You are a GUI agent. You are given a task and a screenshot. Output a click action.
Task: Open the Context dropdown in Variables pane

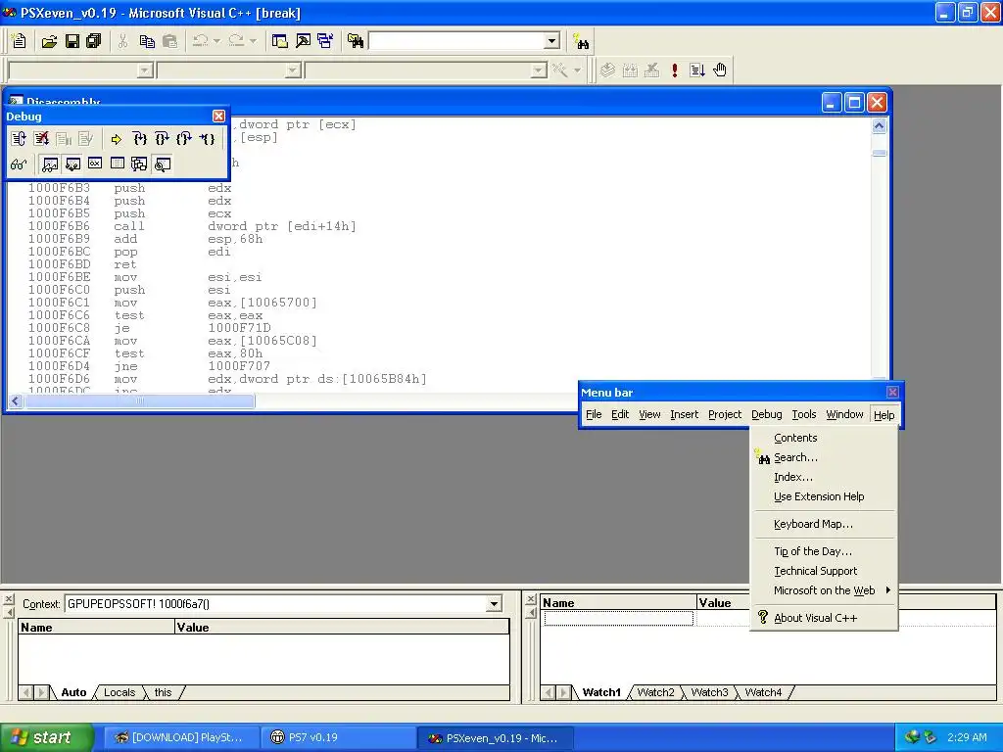tap(494, 603)
